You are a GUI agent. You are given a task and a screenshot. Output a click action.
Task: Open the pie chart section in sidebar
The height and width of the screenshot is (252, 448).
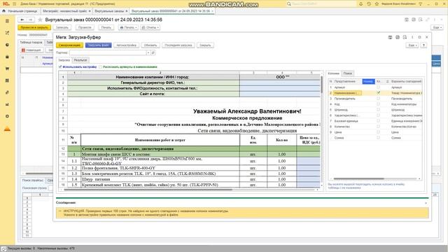(8, 45)
